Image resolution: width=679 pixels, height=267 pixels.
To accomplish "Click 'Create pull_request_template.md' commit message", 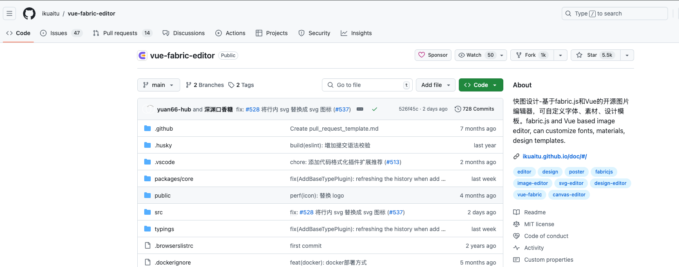I will coord(334,129).
